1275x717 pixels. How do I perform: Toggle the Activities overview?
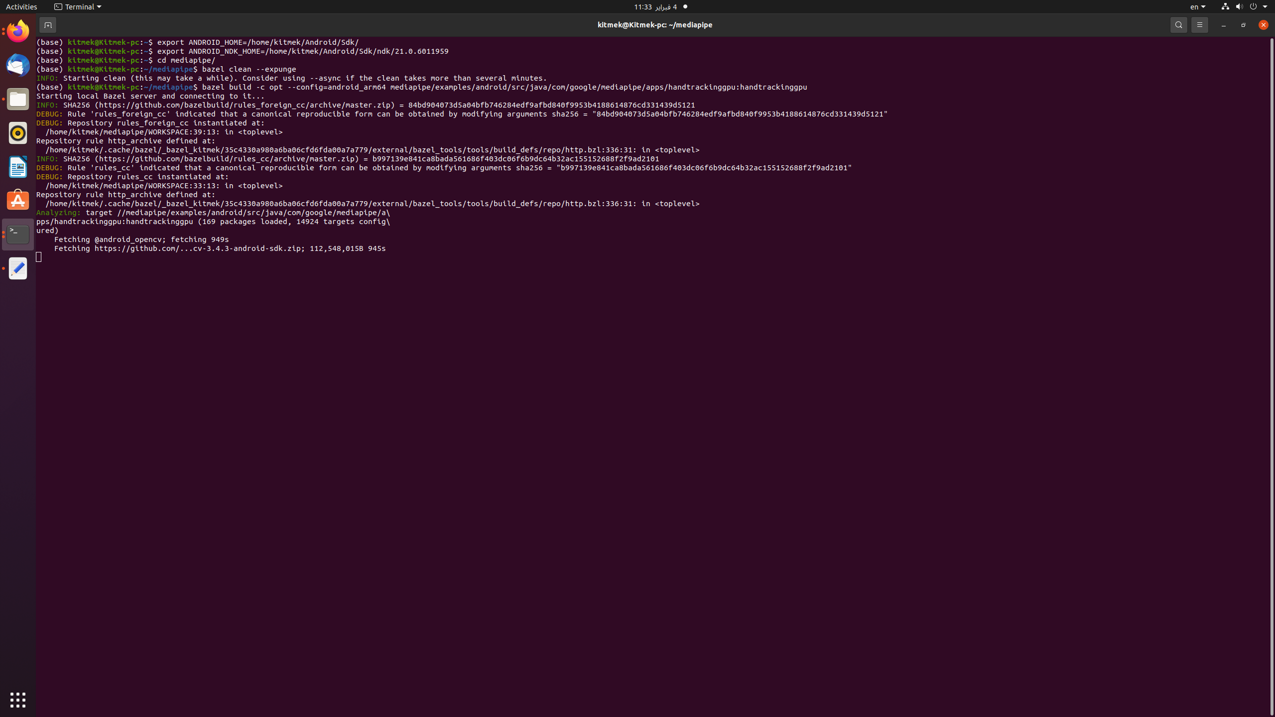[21, 6]
